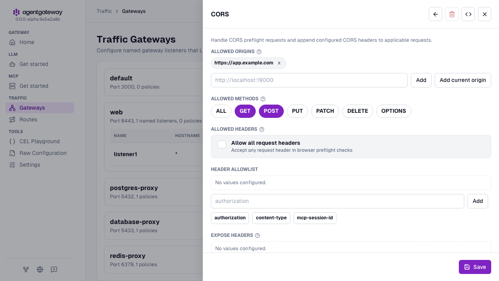499x281 pixels.
Task: Open the postgres-proxy gateway card
Action: 154,192
